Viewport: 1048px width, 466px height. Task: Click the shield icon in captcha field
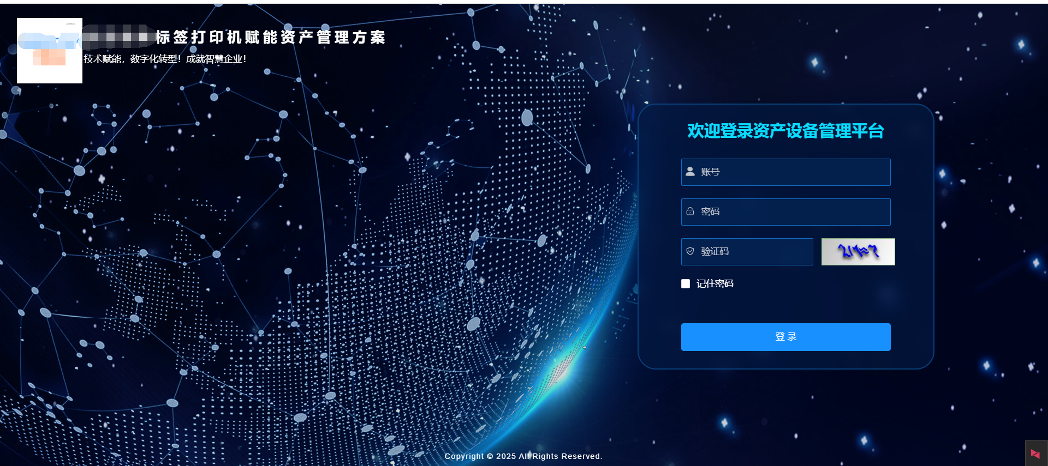pos(690,251)
